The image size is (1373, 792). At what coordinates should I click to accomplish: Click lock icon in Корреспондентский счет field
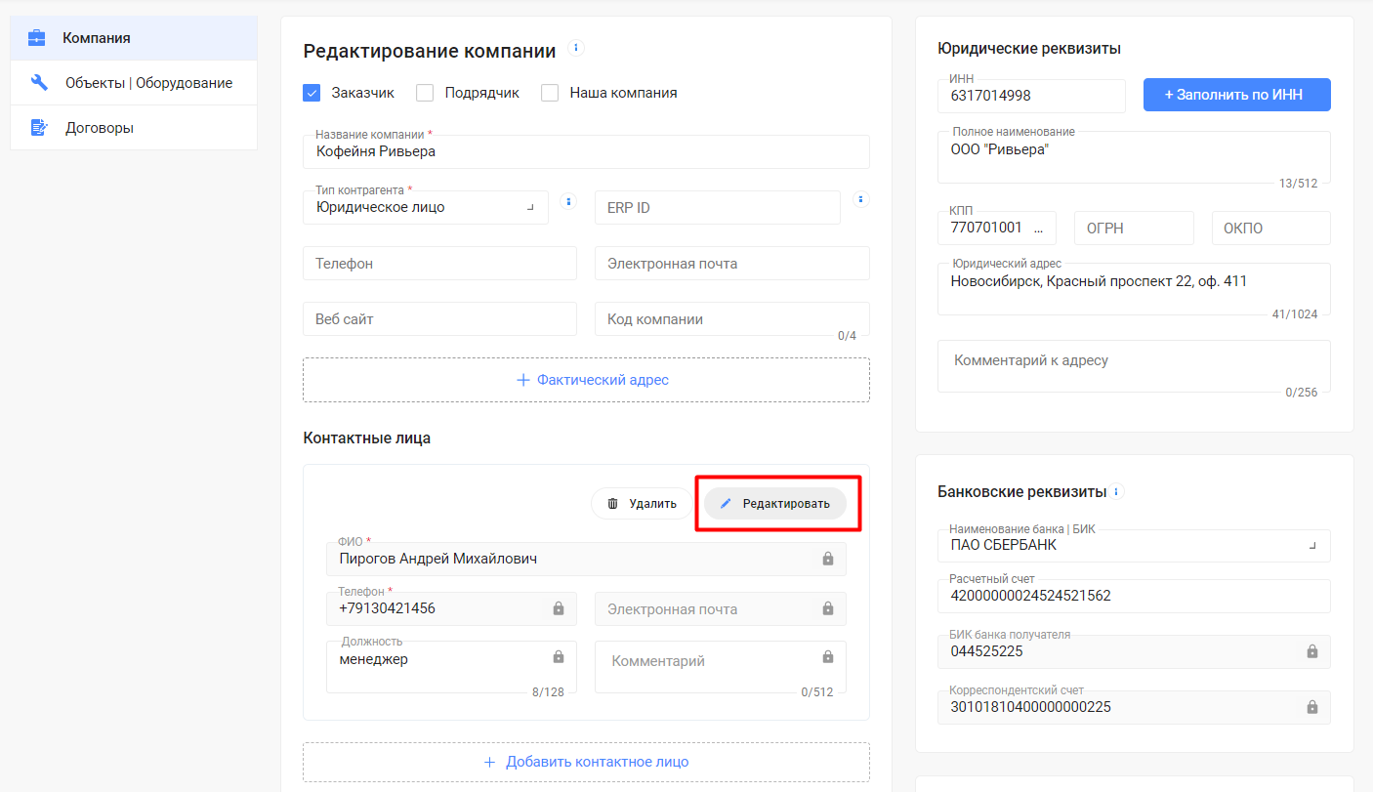pos(1312,707)
